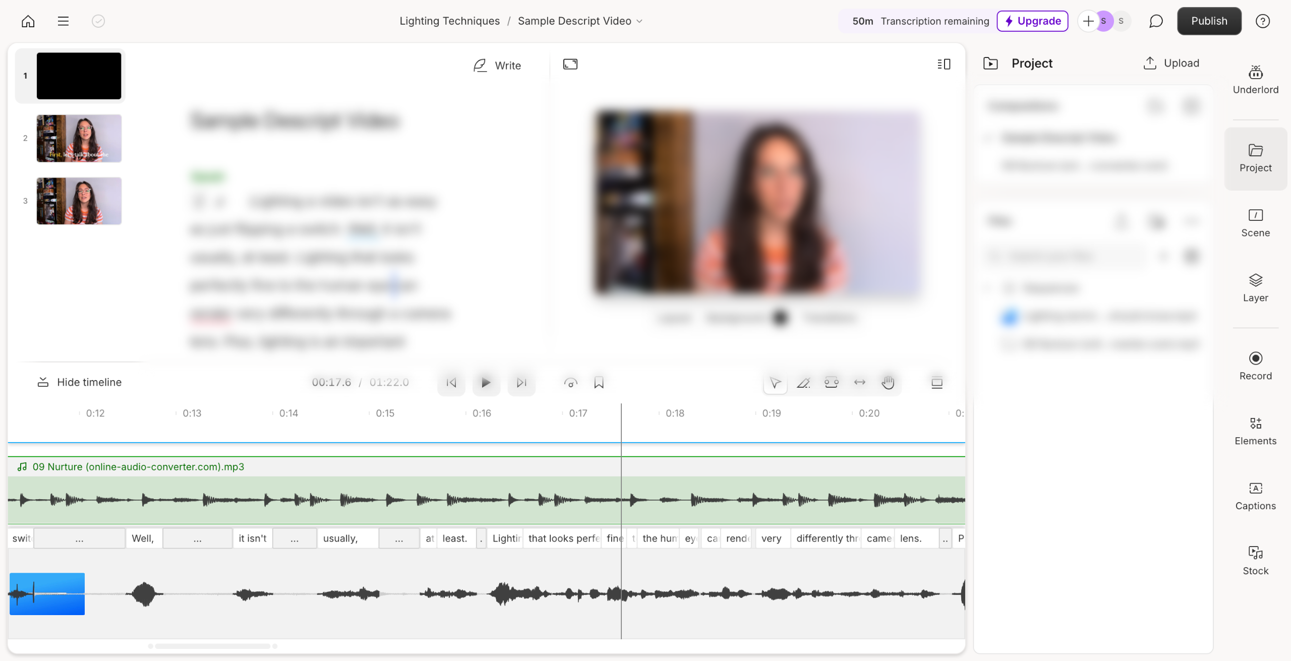Hide the timeline
Screen dimensions: 1291x661
tap(80, 382)
